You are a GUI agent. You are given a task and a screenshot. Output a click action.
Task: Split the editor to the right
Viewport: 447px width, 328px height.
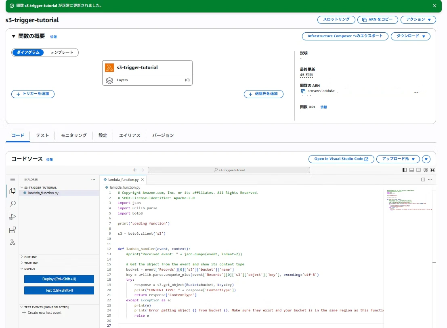[x=423, y=179]
